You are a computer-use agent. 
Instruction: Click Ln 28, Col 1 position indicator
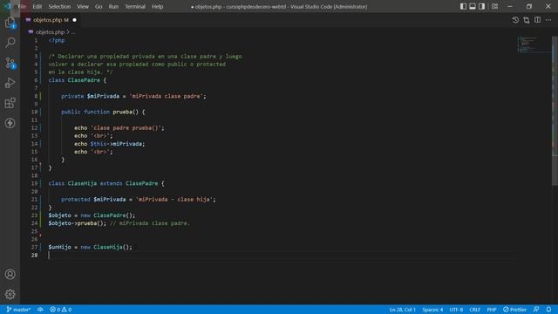403,310
